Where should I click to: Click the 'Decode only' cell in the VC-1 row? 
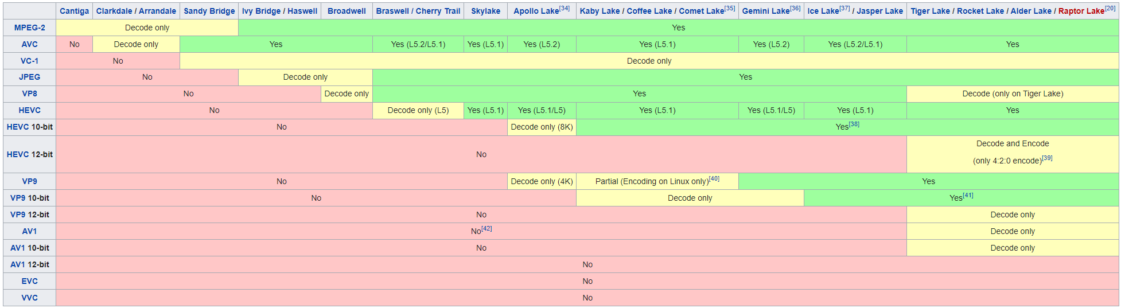[649, 61]
